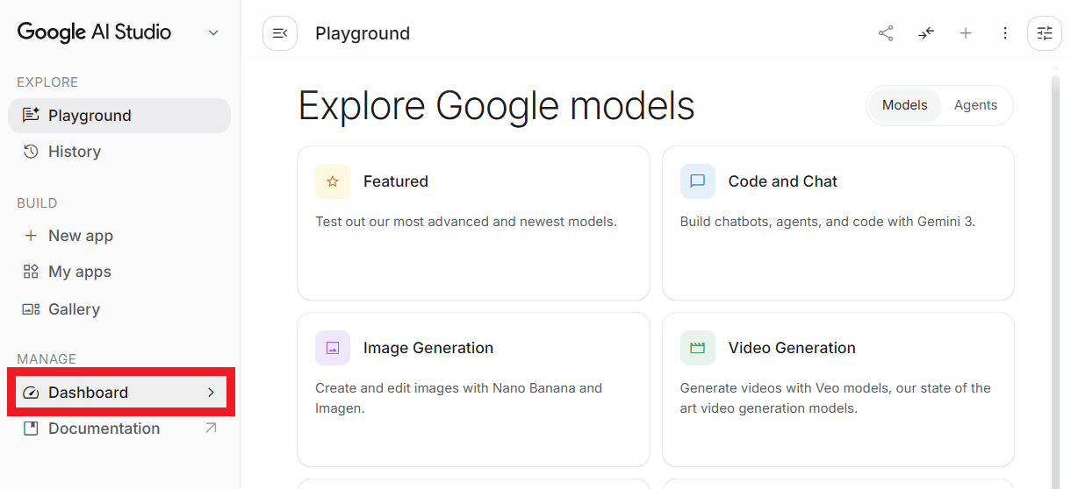Switch to the Agents tab

[975, 105]
